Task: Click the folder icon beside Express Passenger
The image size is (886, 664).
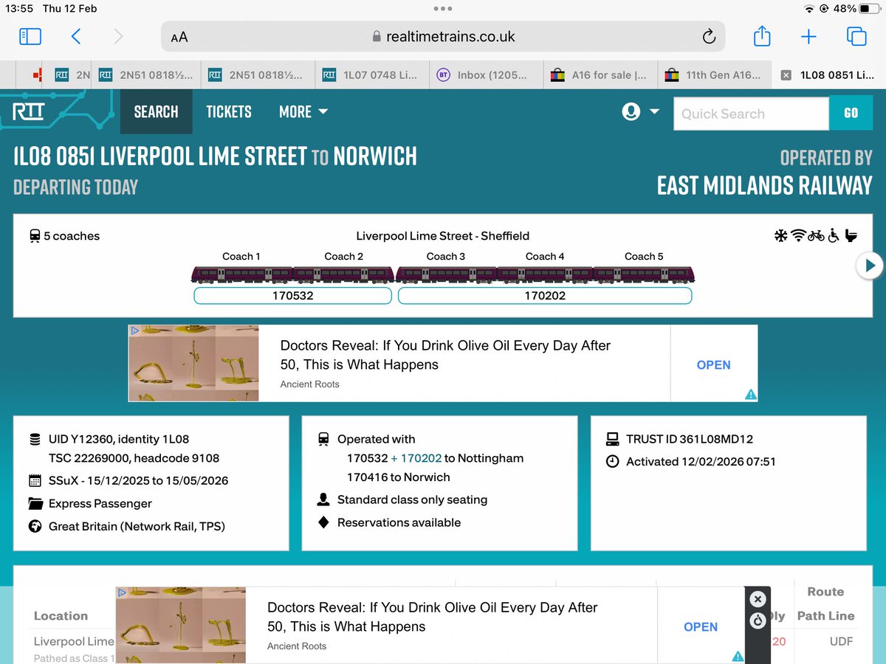Action: pos(35,504)
